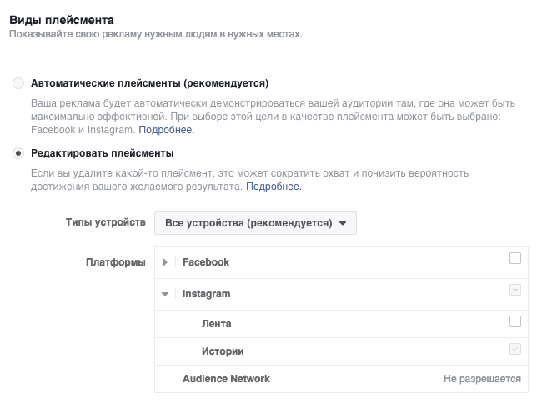Open Подробнее link after желаемого результата
Viewport: 542px width, 403px height.
click(x=274, y=187)
